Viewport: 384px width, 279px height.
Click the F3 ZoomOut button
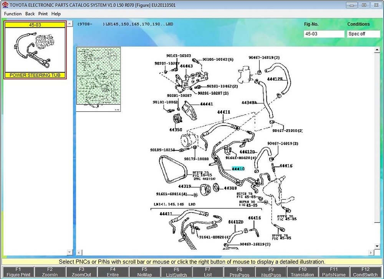point(81,272)
